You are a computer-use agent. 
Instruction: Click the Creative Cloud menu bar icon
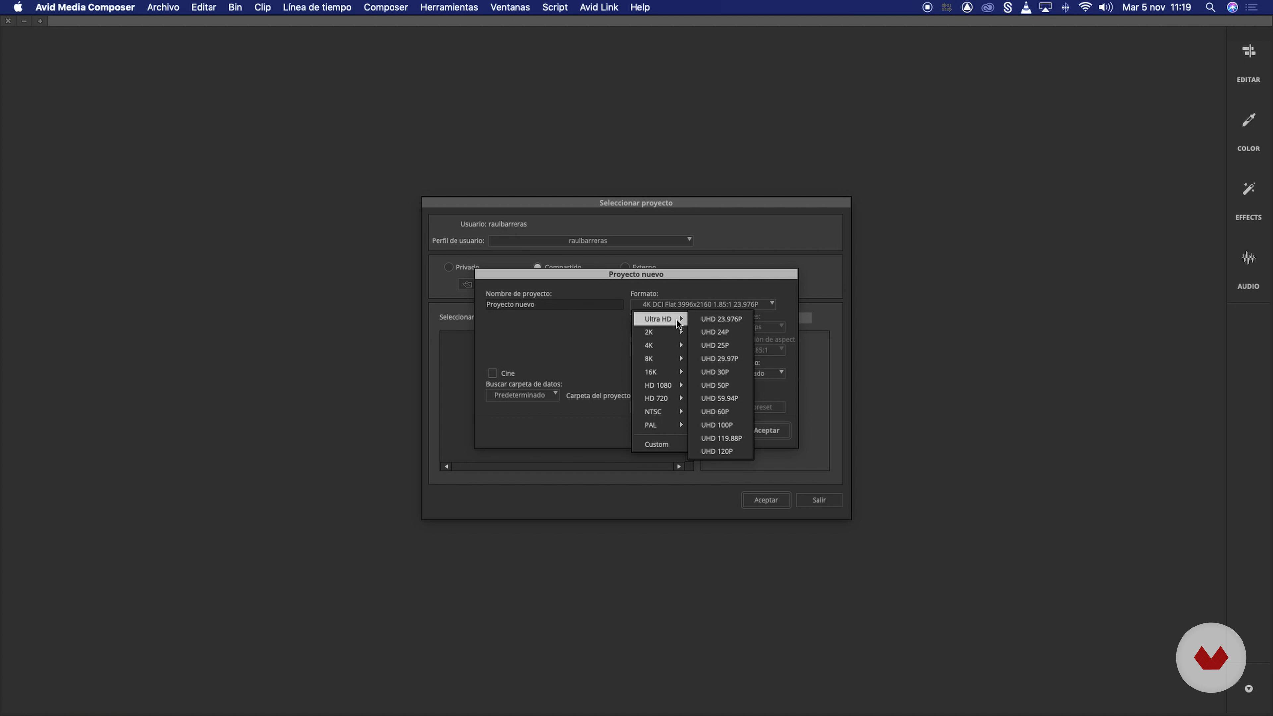pyautogui.click(x=987, y=7)
